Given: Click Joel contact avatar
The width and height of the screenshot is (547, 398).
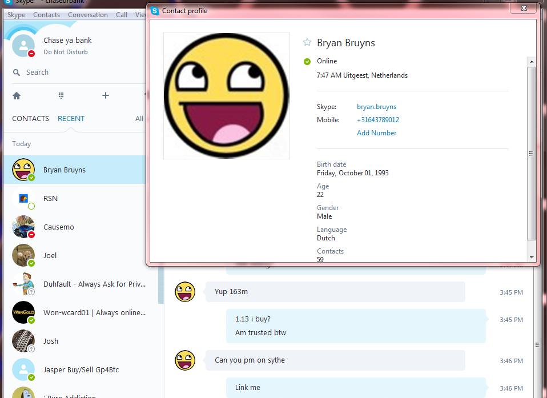Looking at the screenshot, I should point(23,255).
